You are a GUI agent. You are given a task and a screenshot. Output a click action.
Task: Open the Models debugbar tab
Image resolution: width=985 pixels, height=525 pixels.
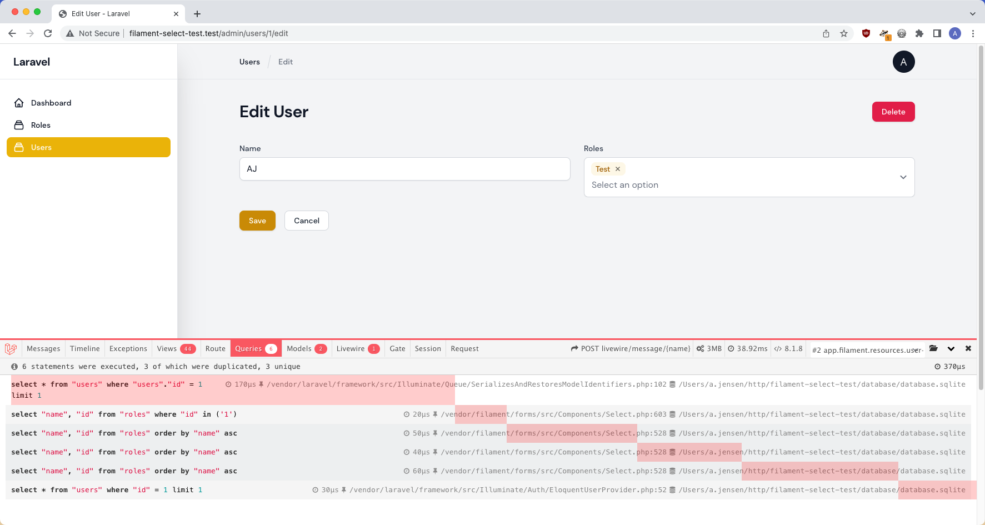tap(307, 349)
